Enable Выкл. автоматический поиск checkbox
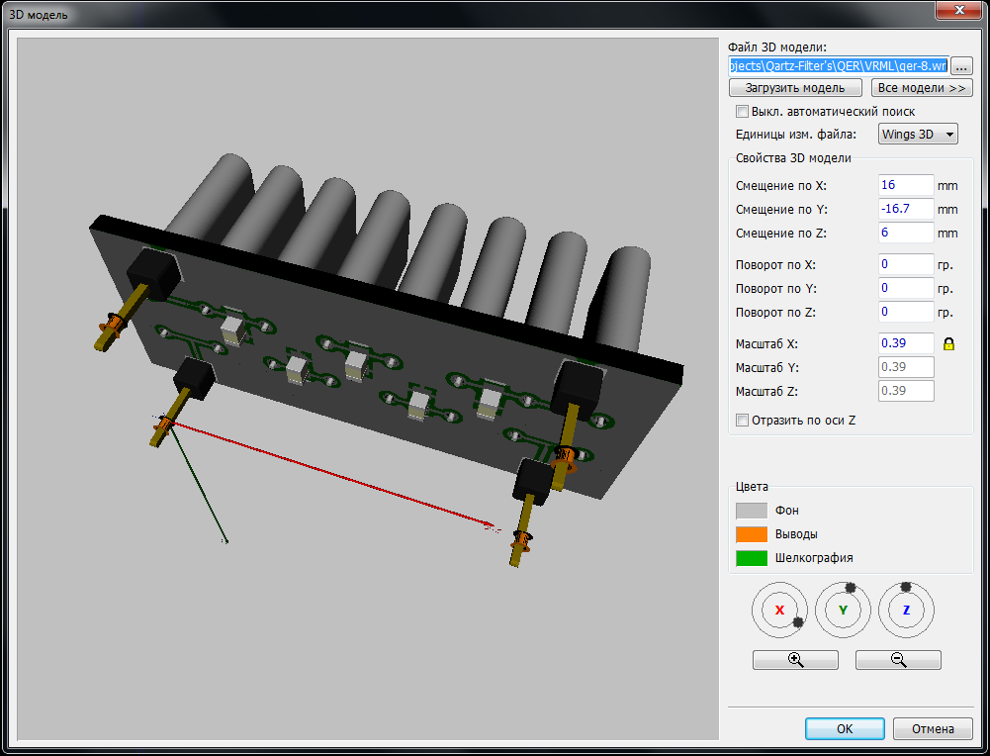 click(743, 112)
